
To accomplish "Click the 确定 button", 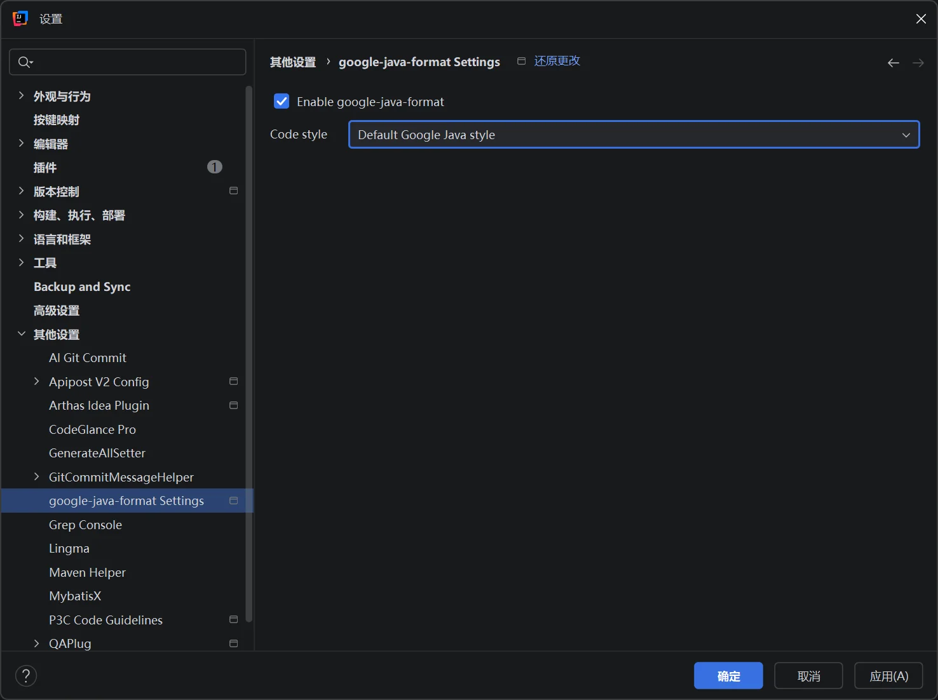I will (728, 676).
